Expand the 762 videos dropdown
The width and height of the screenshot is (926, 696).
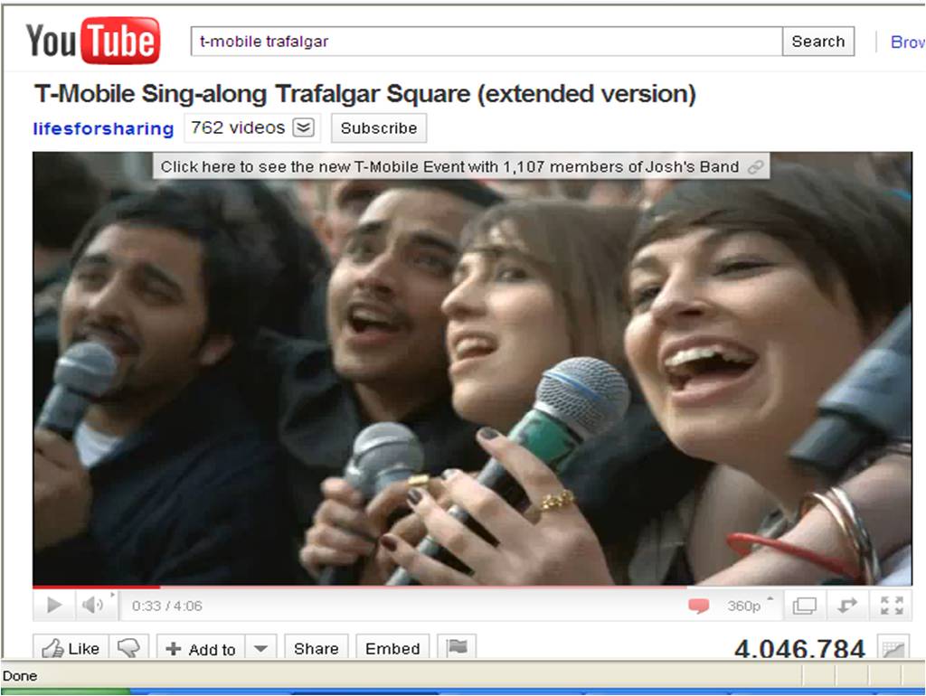(x=304, y=127)
